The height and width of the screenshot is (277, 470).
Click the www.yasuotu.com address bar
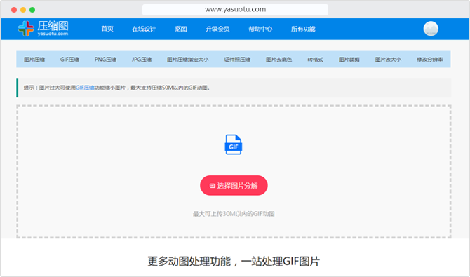click(235, 10)
